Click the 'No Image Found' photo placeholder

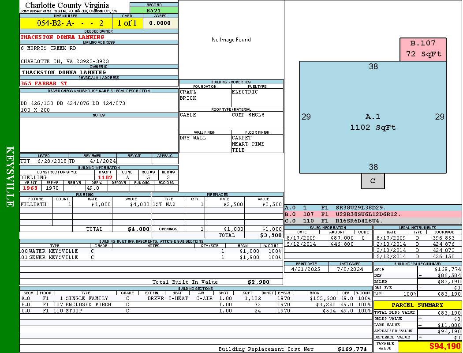[x=231, y=40]
